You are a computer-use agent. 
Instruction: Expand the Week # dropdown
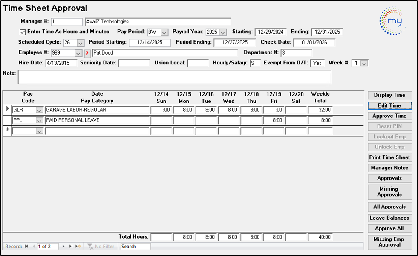pos(364,64)
